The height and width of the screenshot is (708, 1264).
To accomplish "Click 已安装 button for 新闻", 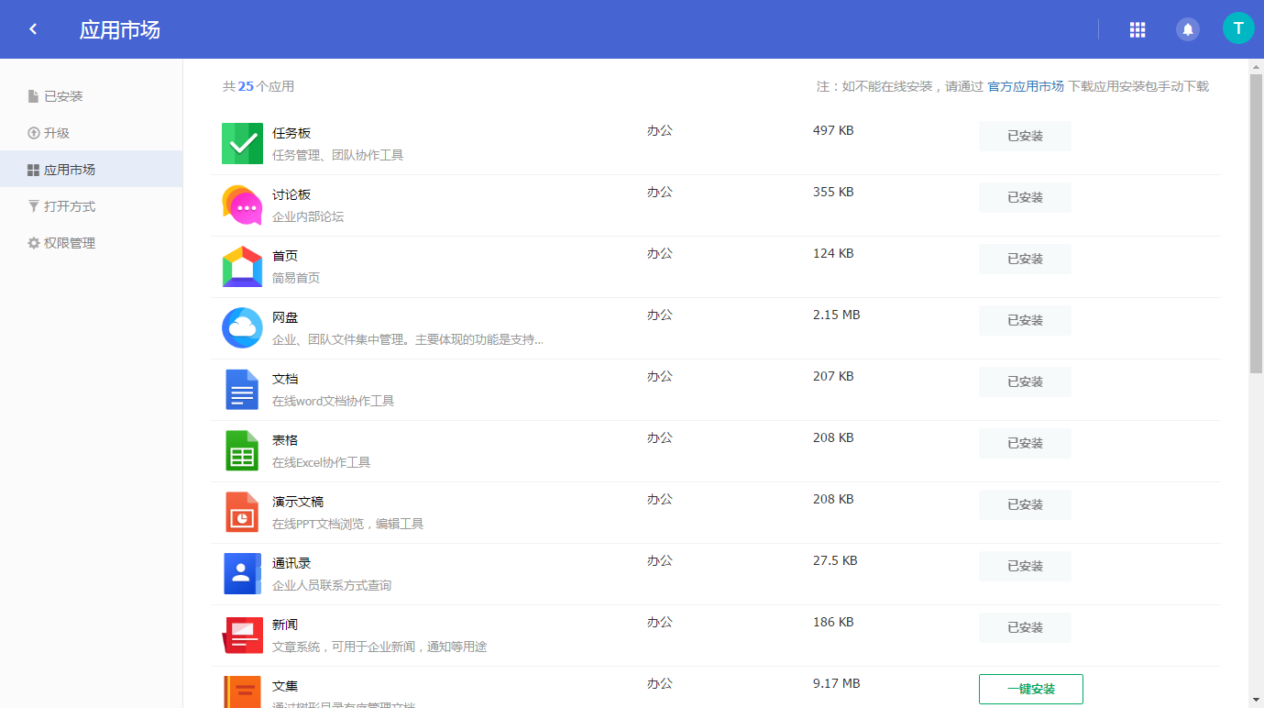I will click(1025, 627).
